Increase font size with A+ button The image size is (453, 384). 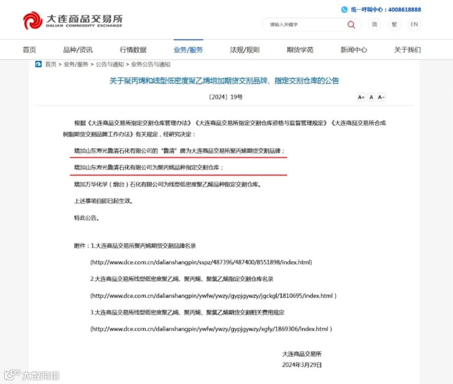361,97
